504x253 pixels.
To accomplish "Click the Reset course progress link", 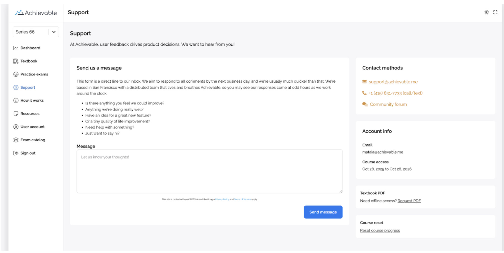I will click(380, 231).
